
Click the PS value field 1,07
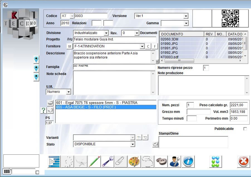(x=50, y=123)
